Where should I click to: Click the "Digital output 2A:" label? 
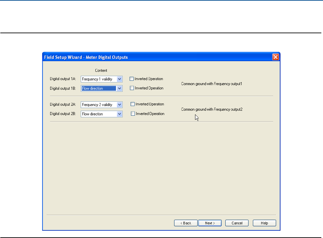(x=63, y=104)
